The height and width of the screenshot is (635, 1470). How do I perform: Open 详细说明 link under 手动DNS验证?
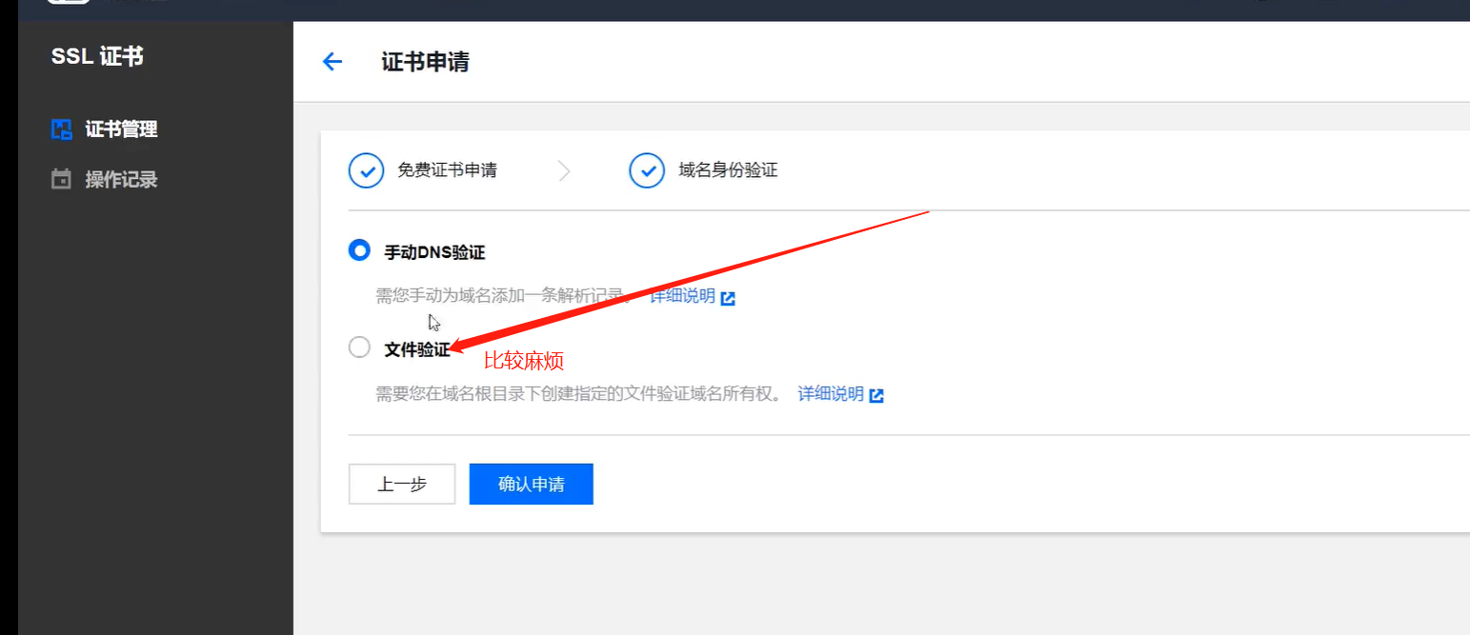pyautogui.click(x=682, y=296)
